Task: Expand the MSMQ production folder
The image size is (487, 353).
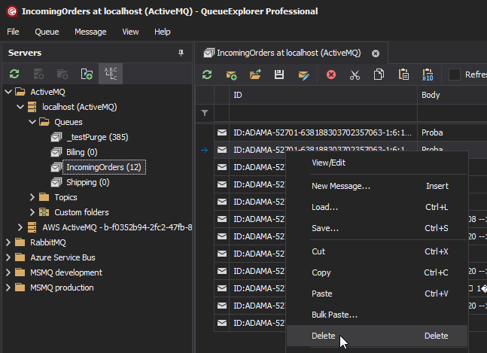Action: point(8,288)
